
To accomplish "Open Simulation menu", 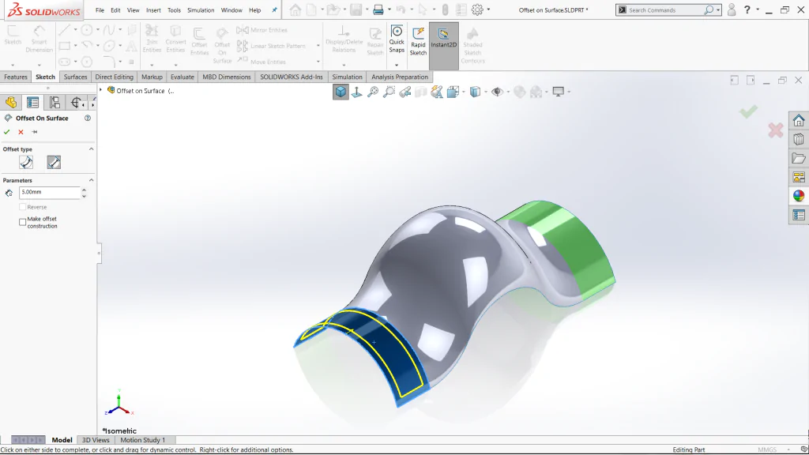I will [x=201, y=9].
